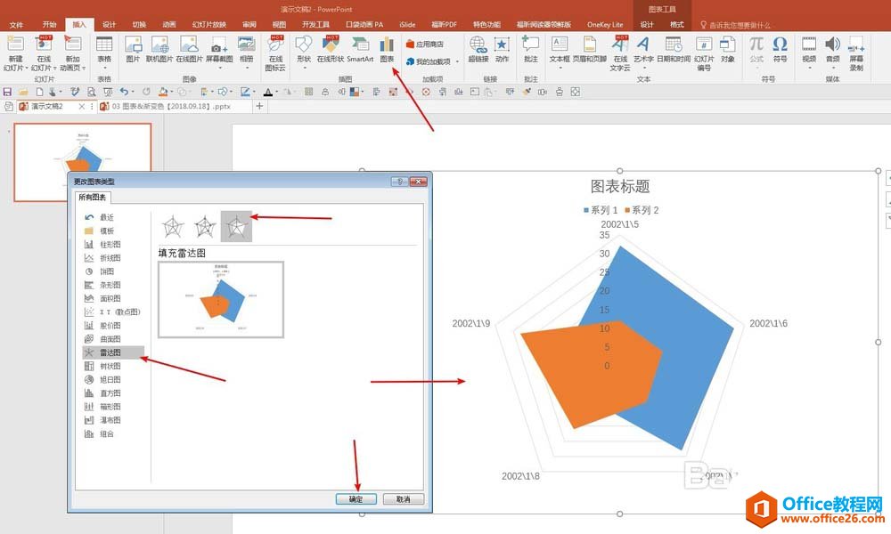Select 雷达图 (Radar) in chart list

[113, 352]
